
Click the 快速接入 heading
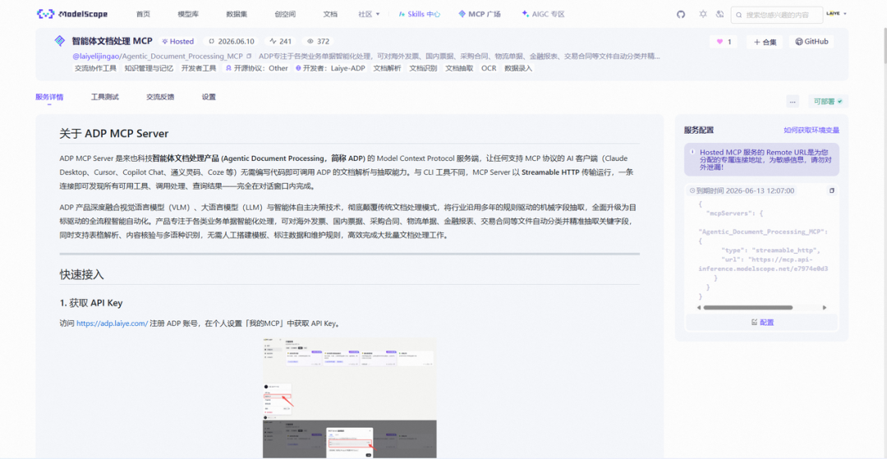click(x=81, y=275)
